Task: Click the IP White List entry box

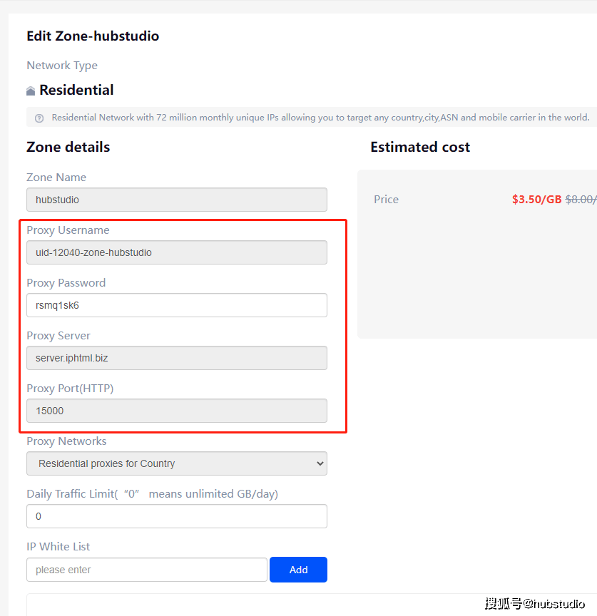Action: click(146, 570)
